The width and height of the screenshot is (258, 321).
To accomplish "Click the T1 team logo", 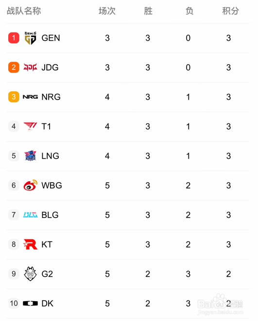I will point(30,126).
